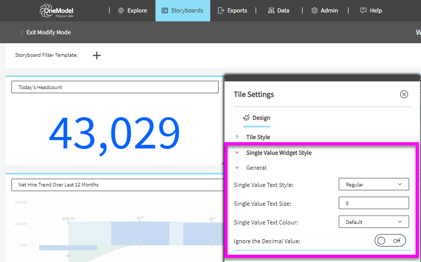
Task: Click the Explore compass icon
Action: click(x=121, y=10)
